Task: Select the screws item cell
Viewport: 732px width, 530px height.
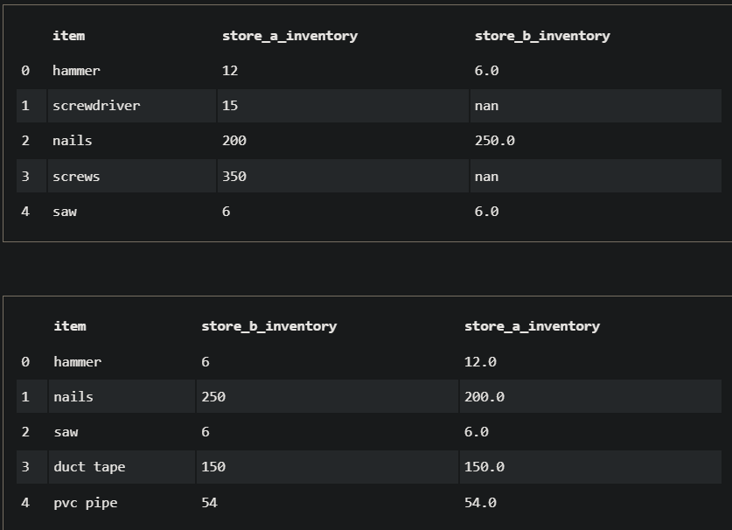Action: (x=76, y=177)
